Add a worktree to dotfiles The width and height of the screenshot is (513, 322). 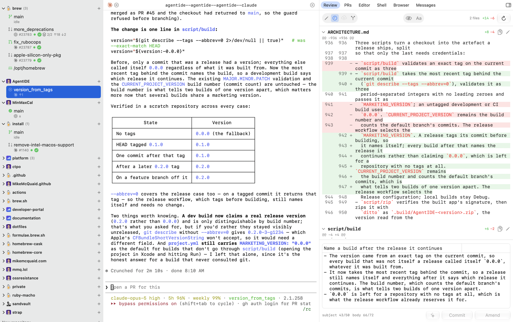pyautogui.click(x=99, y=227)
